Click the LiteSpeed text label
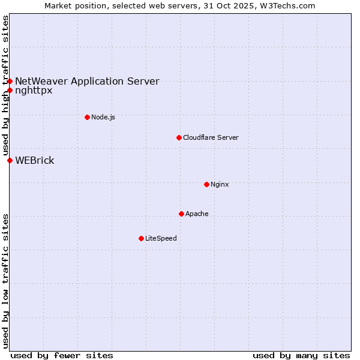Screen dimensions: 360x360 (x=161, y=238)
